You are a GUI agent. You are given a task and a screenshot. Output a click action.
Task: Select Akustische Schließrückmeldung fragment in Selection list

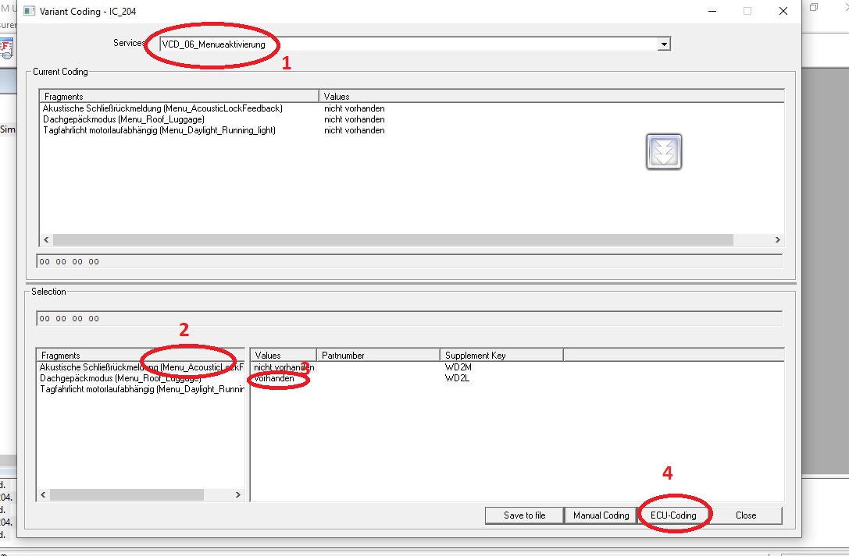141,367
